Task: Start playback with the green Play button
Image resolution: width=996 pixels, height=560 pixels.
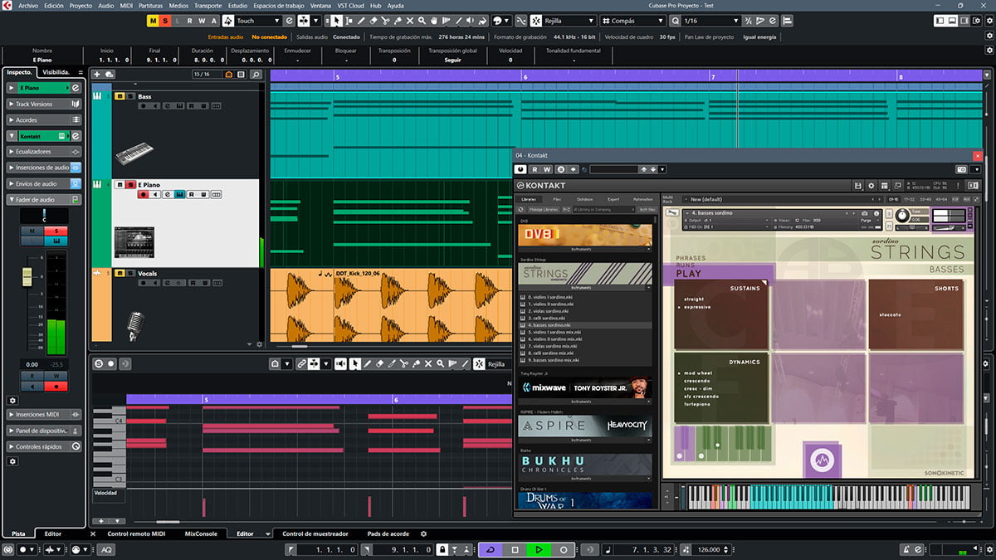Action: tap(539, 550)
